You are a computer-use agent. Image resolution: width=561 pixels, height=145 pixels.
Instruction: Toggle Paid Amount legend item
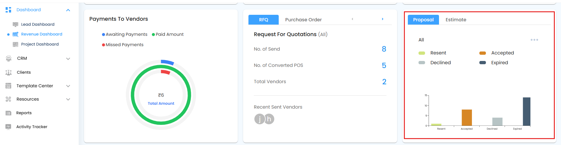168,34
